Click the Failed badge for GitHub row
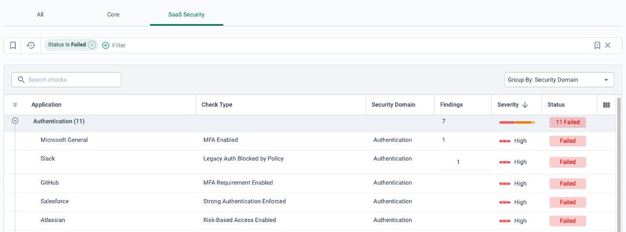This screenshot has height=232, width=626. pos(567,184)
